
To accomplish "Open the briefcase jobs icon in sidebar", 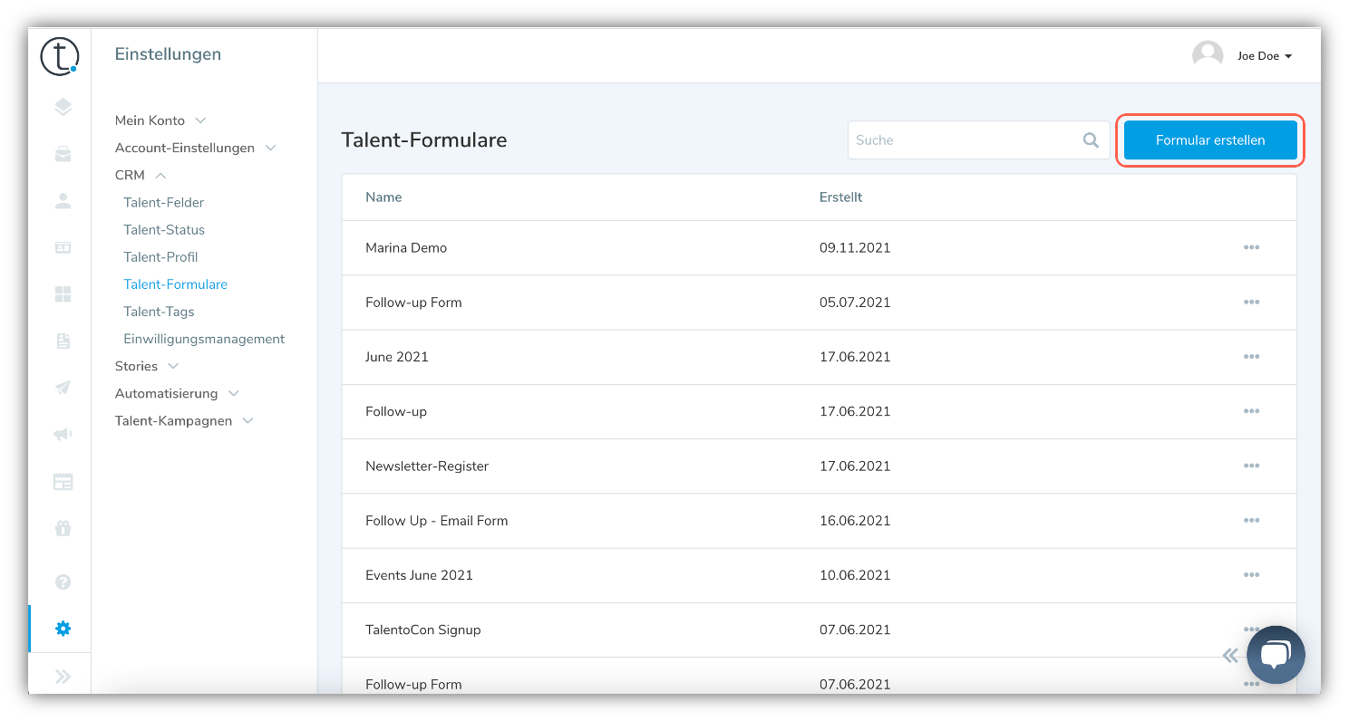I will (x=63, y=154).
